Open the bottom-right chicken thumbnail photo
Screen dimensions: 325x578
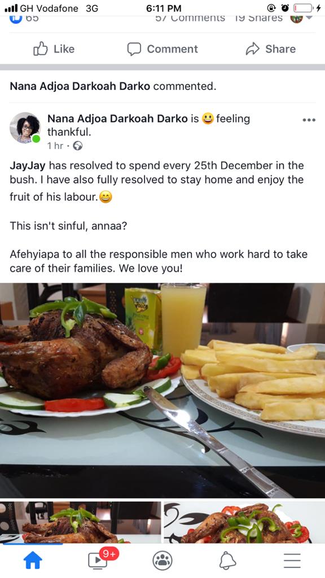[244, 522]
